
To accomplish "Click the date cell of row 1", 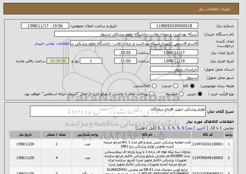I will point(25,144).
